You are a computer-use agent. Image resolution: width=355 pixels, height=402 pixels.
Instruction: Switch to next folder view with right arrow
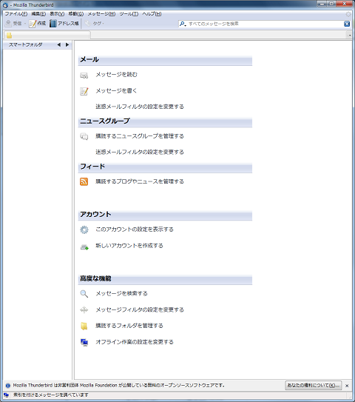pos(67,44)
